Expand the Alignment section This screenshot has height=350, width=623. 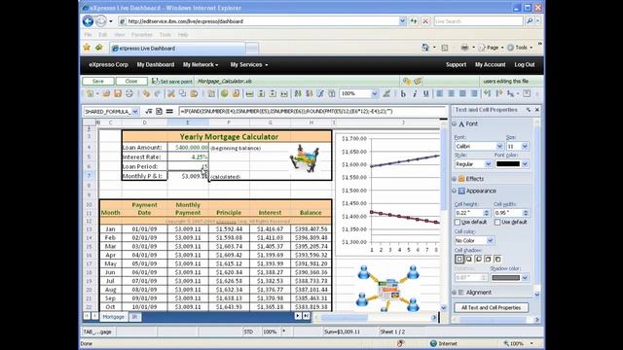[455, 293]
